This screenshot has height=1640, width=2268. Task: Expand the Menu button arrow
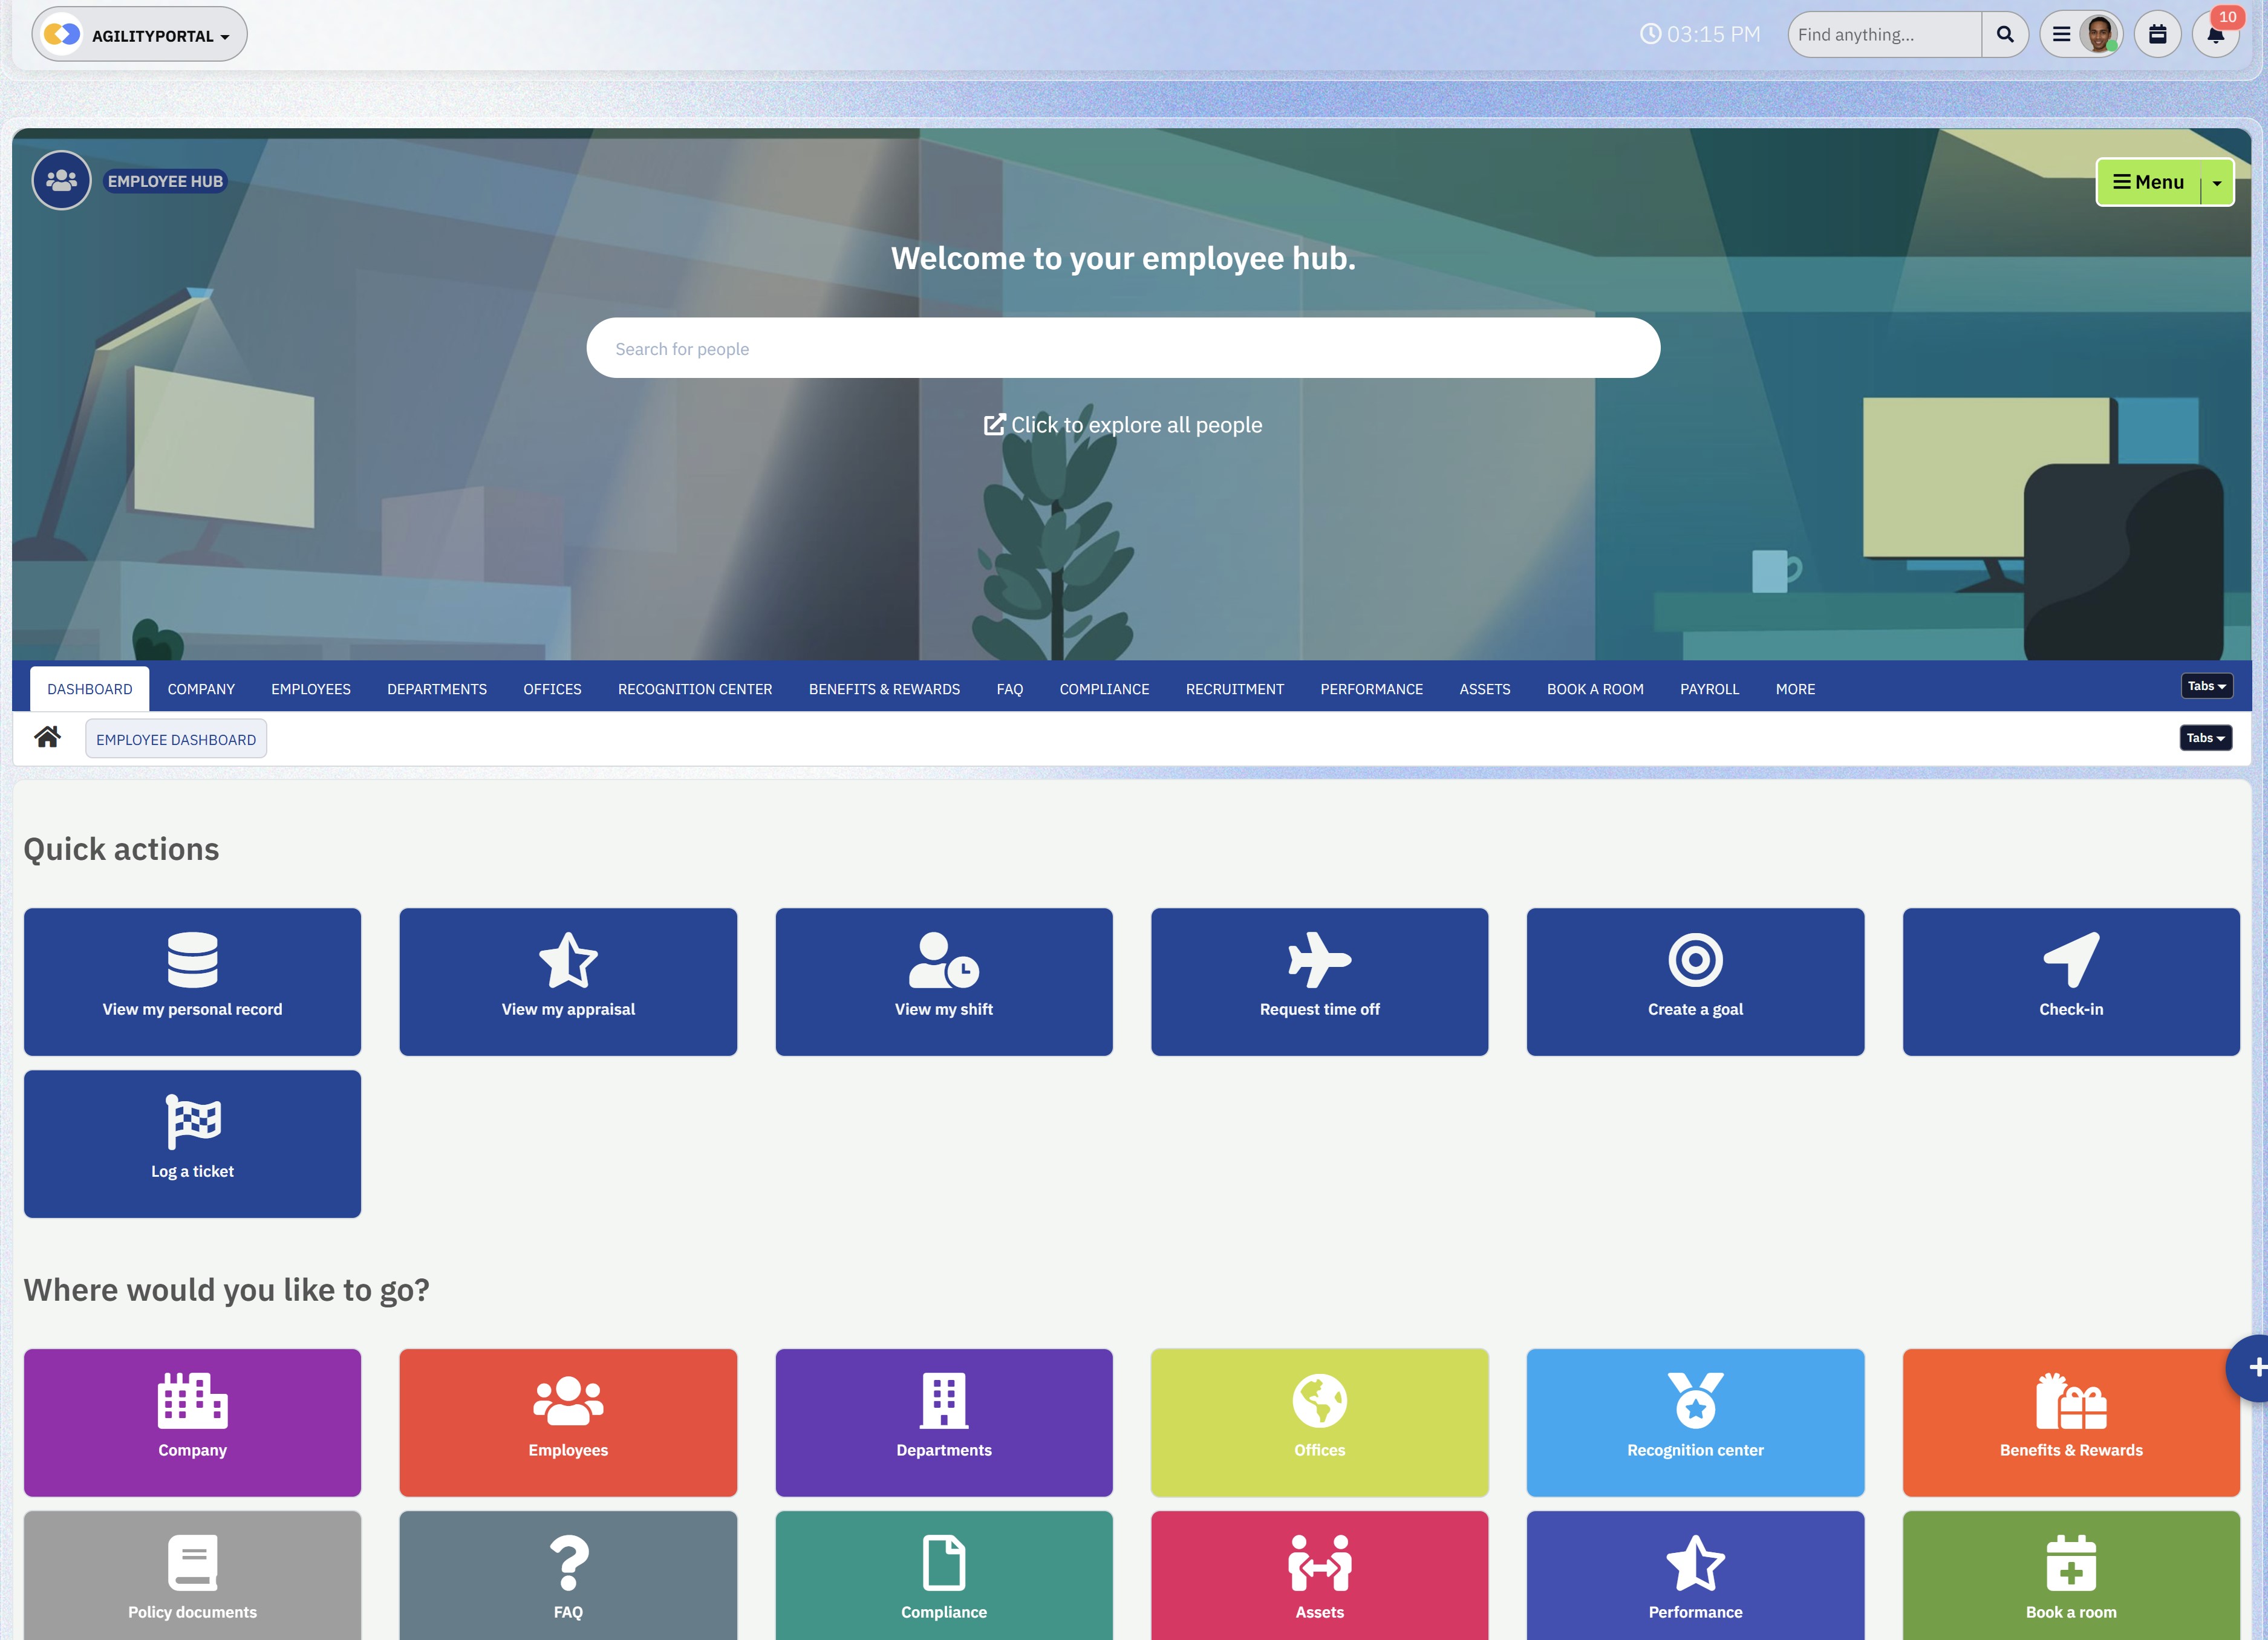point(2218,182)
